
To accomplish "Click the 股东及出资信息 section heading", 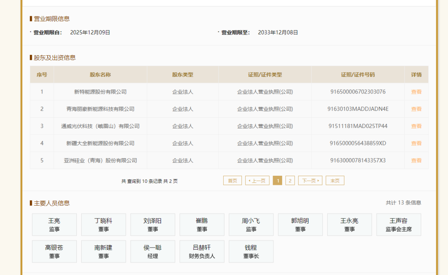I will tap(55, 58).
